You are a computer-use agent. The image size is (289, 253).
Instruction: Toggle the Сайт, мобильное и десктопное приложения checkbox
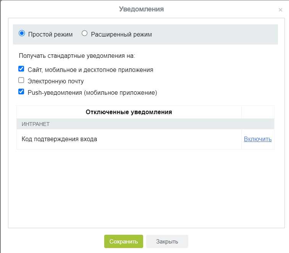[21, 69]
